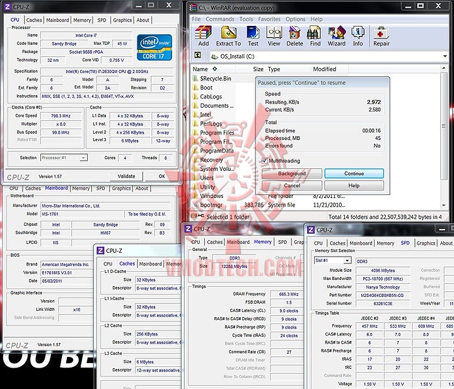Launch the Wizard tool
Viewport: 454px width, 389px height.
tap(337, 36)
